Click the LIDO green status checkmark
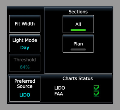This screenshot has height=110, width=120. [x=96, y=88]
